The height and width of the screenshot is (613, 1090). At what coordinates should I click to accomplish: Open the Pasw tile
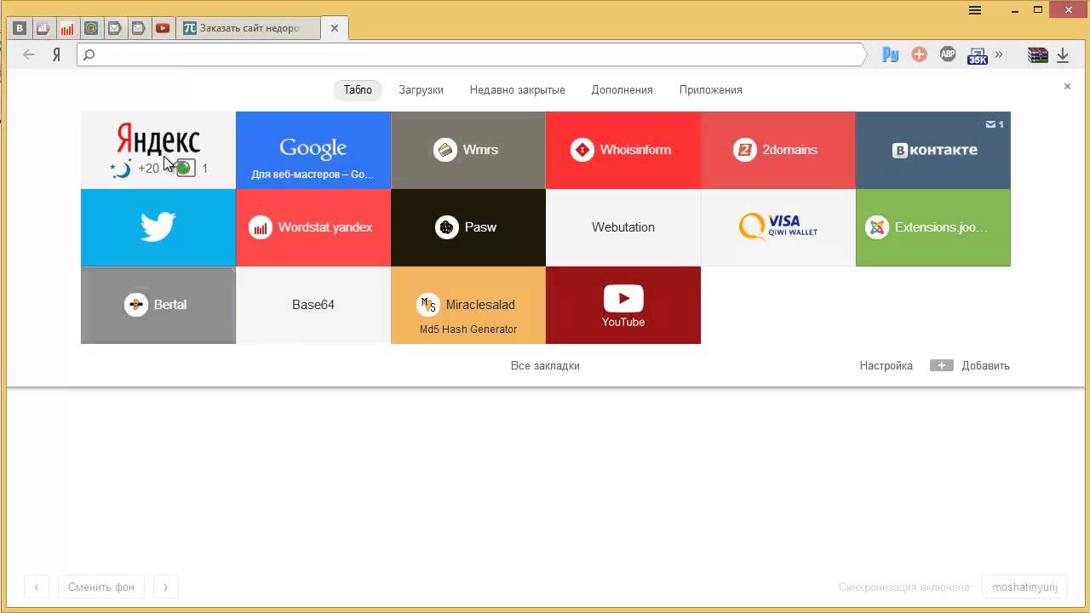tap(468, 227)
